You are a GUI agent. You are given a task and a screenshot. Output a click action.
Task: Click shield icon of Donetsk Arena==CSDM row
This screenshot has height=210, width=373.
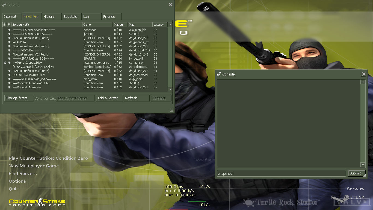click(x=9, y=83)
